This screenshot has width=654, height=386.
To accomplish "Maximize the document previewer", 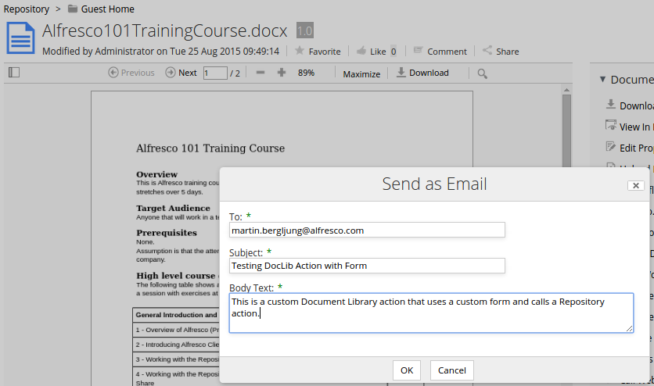I will point(361,74).
